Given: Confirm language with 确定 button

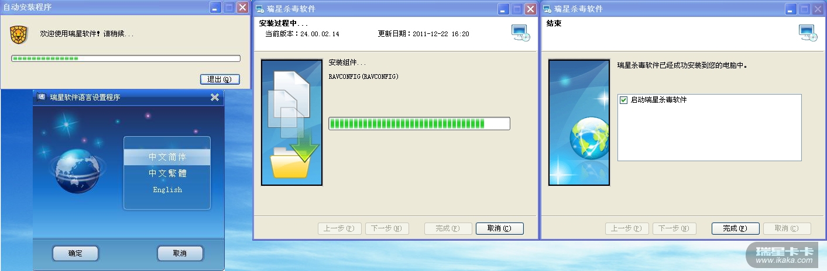Looking at the screenshot, I should coord(76,253).
